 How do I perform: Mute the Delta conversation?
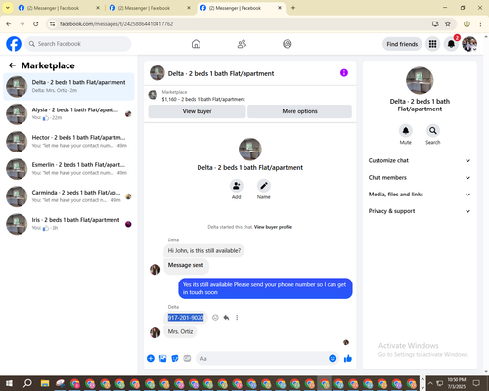click(x=406, y=131)
